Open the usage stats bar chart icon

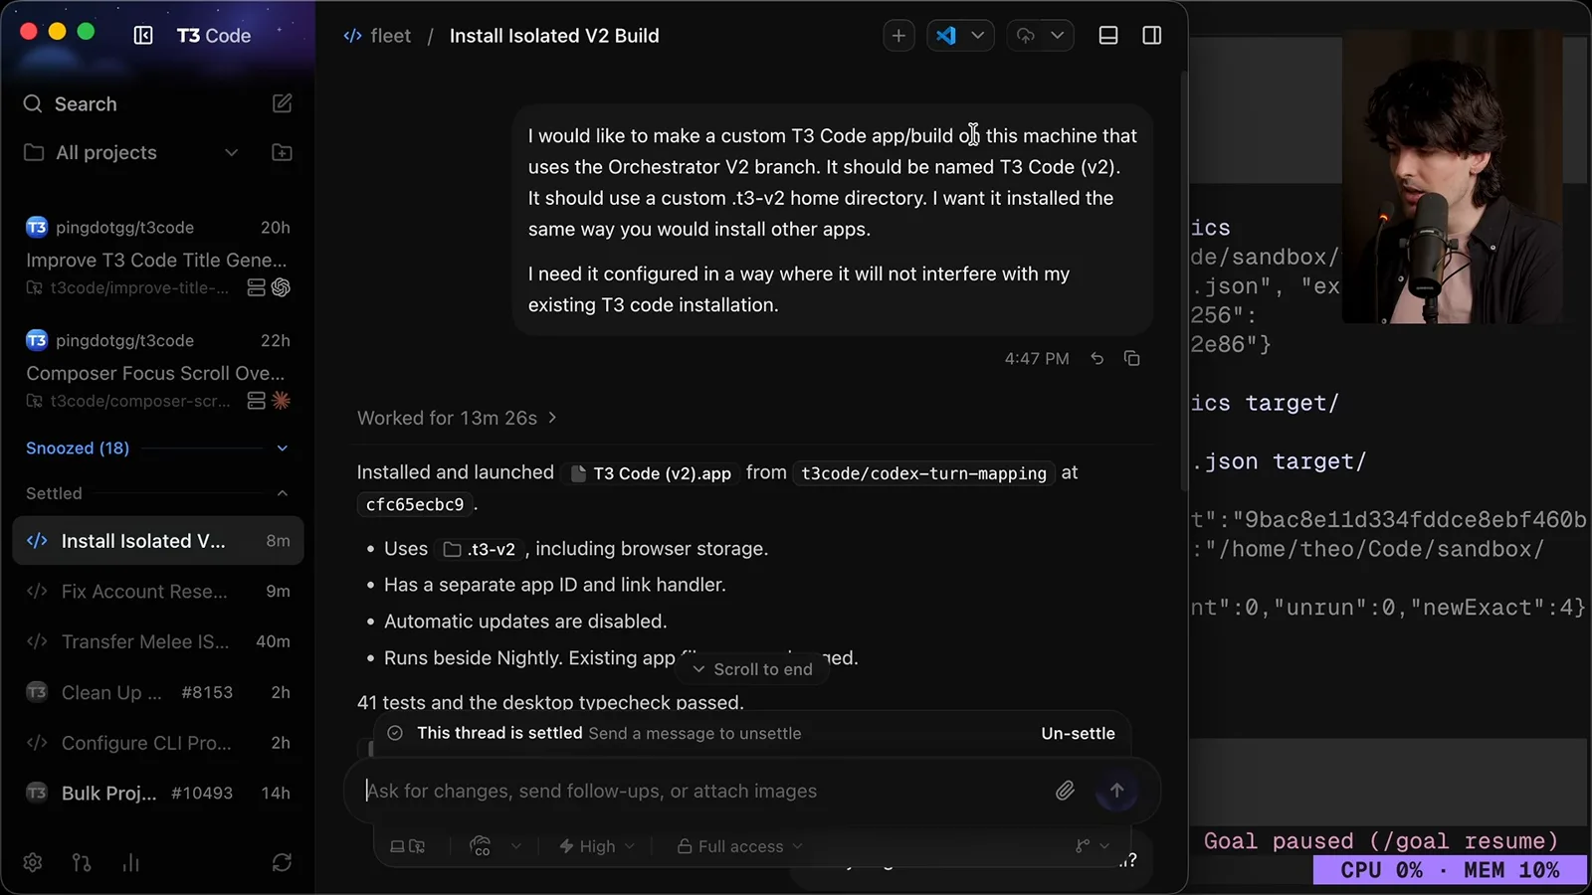(130, 862)
